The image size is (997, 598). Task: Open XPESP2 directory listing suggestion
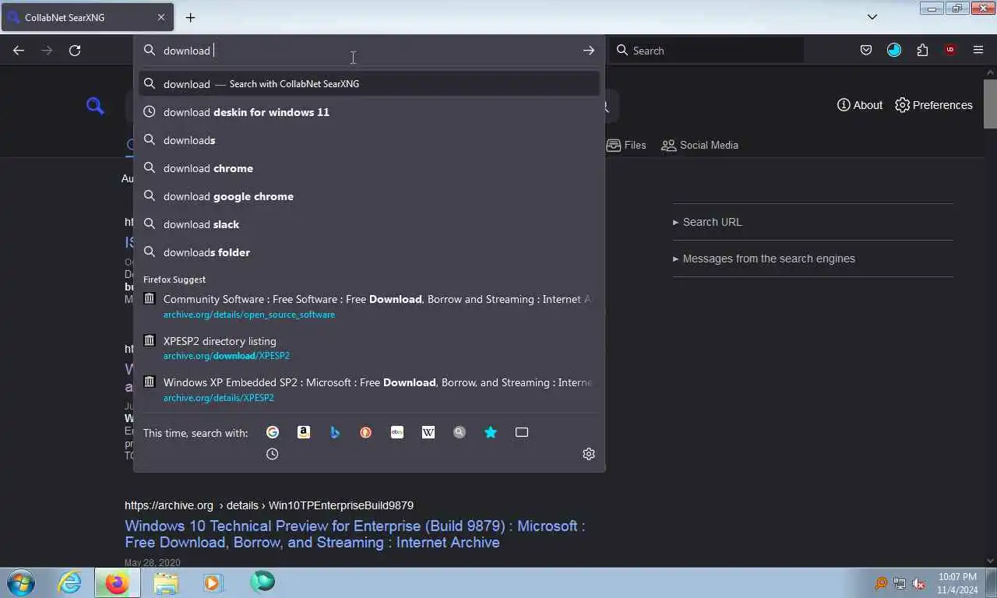point(369,348)
